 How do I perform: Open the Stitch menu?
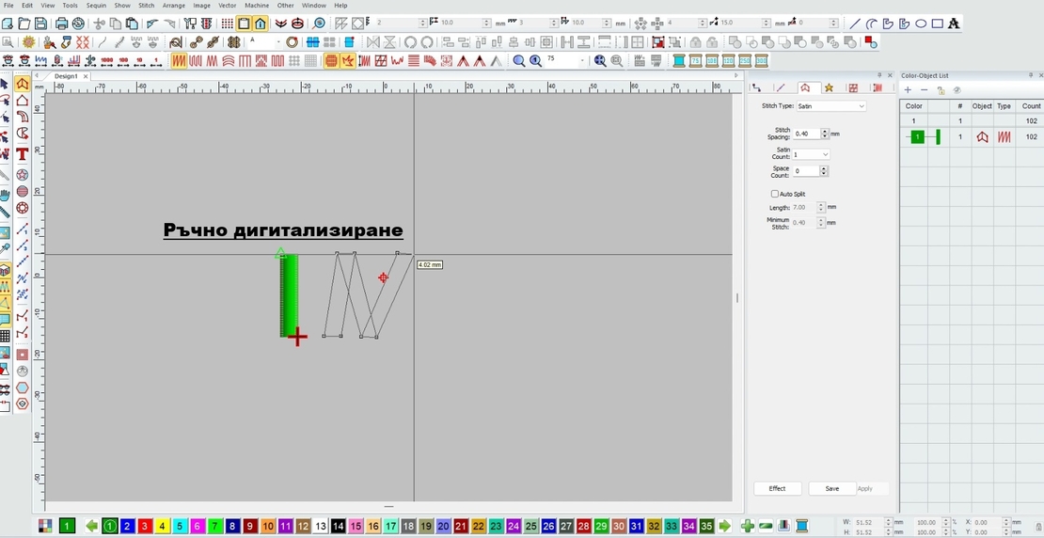tap(146, 6)
